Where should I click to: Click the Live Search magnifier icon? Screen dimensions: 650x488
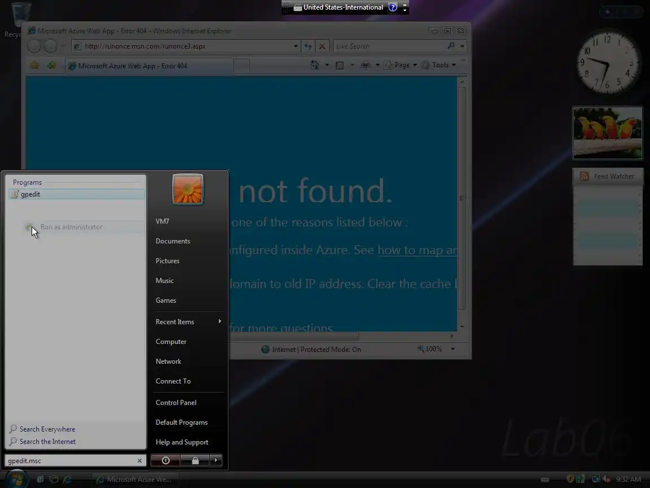point(451,46)
